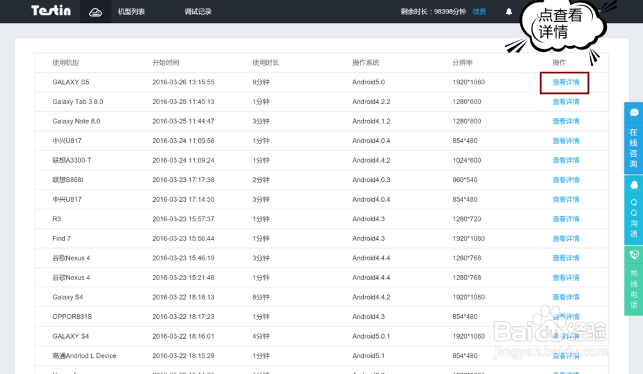Click the 4分钟 duration cell
643x374 pixels.
point(261,336)
